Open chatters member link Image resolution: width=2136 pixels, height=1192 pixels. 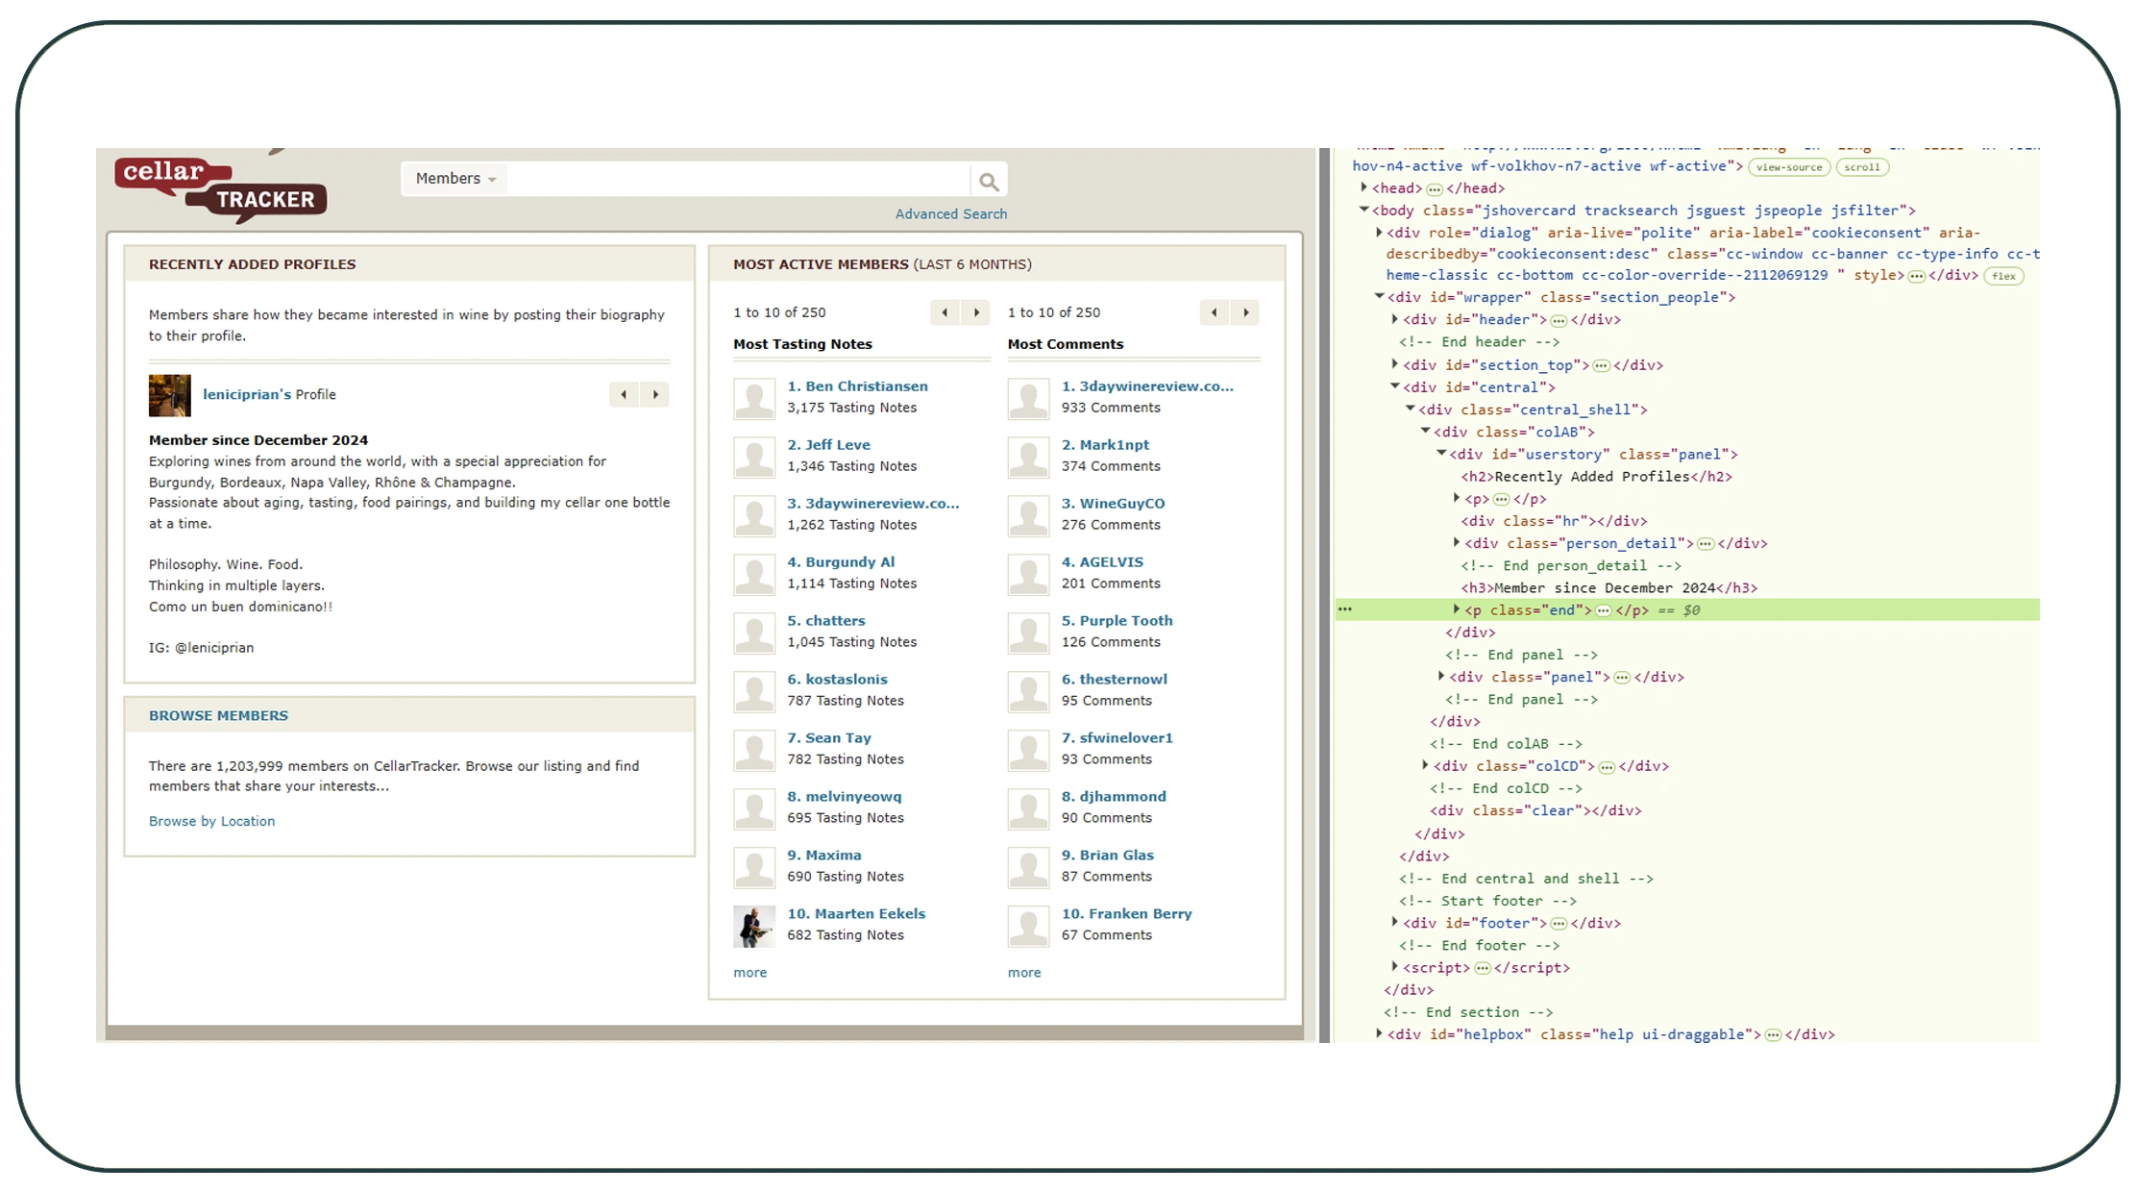click(826, 621)
